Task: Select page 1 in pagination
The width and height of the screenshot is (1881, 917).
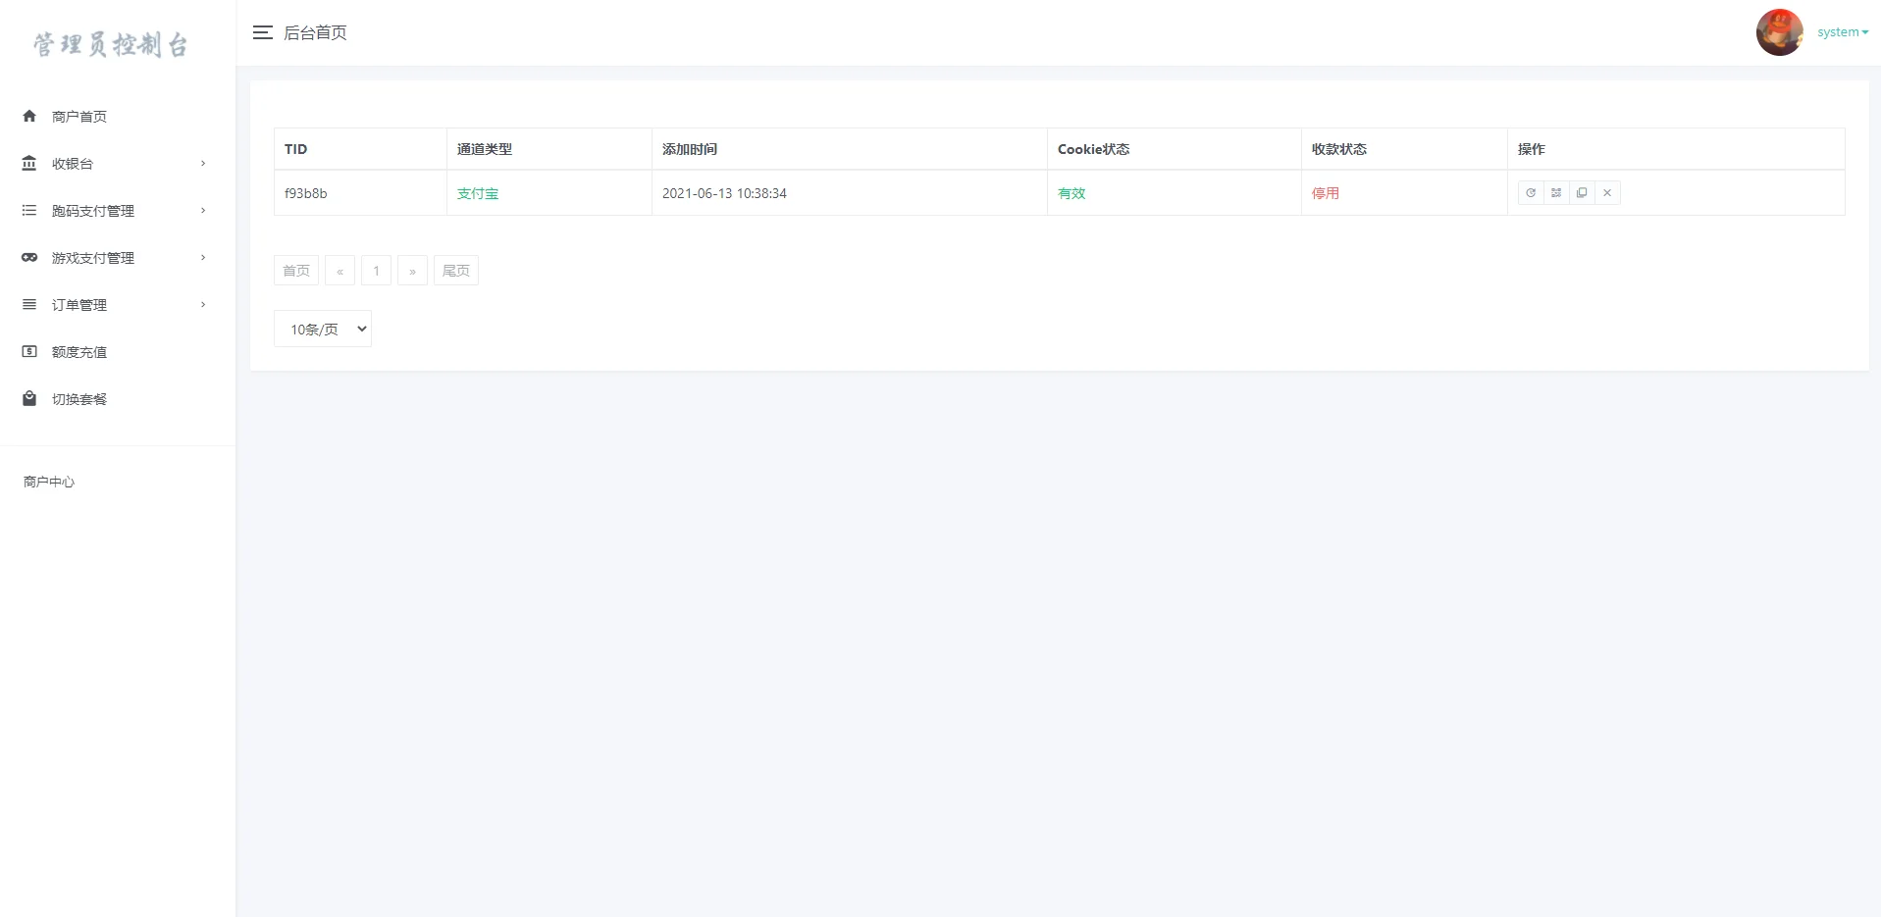Action: (x=376, y=271)
